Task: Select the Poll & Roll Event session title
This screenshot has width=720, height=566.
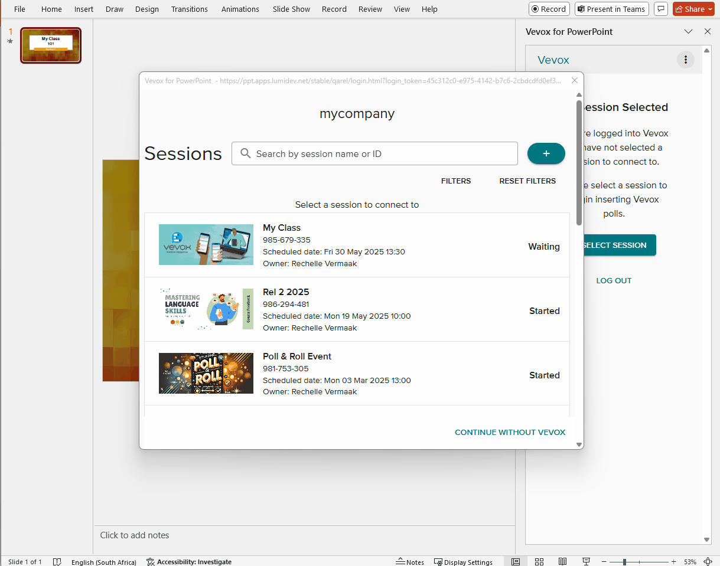Action: [297, 356]
